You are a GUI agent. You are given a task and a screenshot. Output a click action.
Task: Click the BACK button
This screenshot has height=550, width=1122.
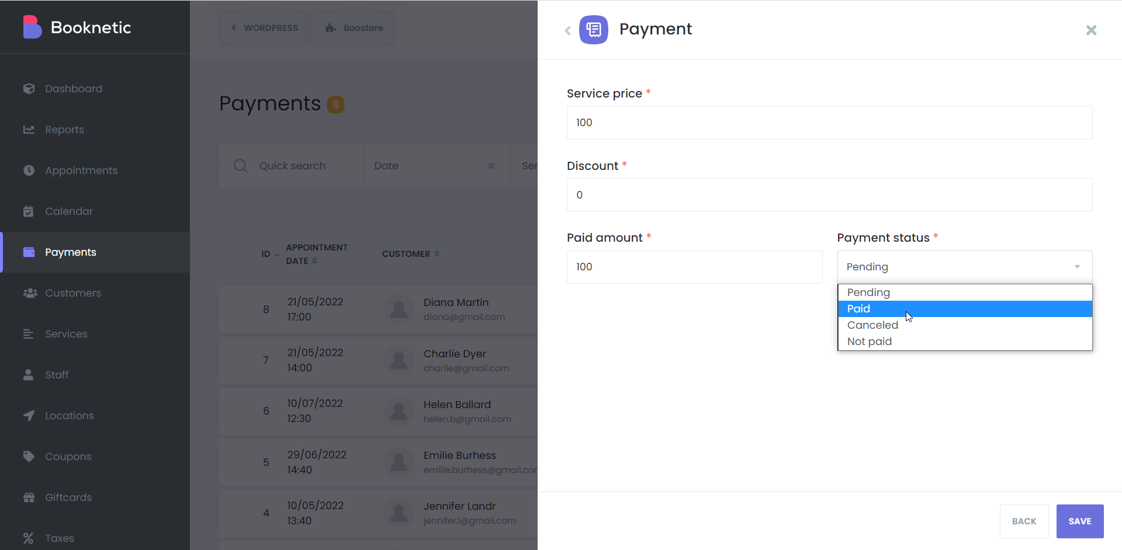click(1024, 521)
